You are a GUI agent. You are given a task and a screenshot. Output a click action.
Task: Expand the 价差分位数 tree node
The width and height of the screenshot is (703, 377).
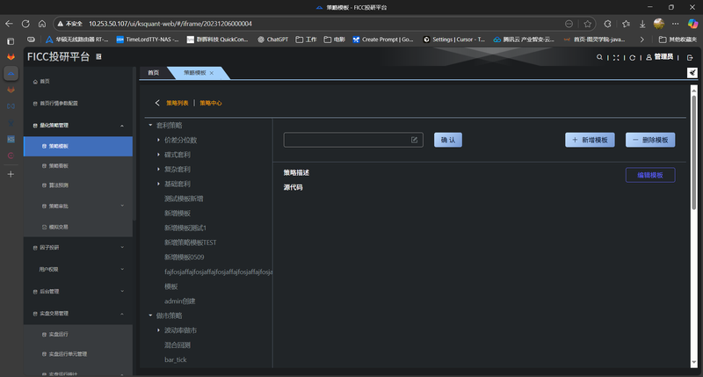[158, 140]
